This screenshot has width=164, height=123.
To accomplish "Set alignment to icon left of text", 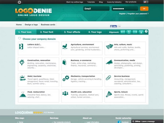I will tap(123, 32).
